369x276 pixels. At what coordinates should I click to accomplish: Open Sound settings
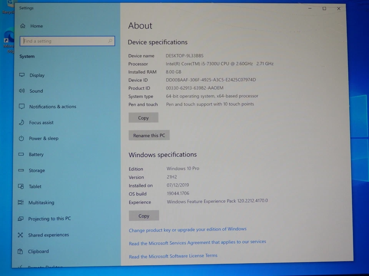(x=36, y=91)
